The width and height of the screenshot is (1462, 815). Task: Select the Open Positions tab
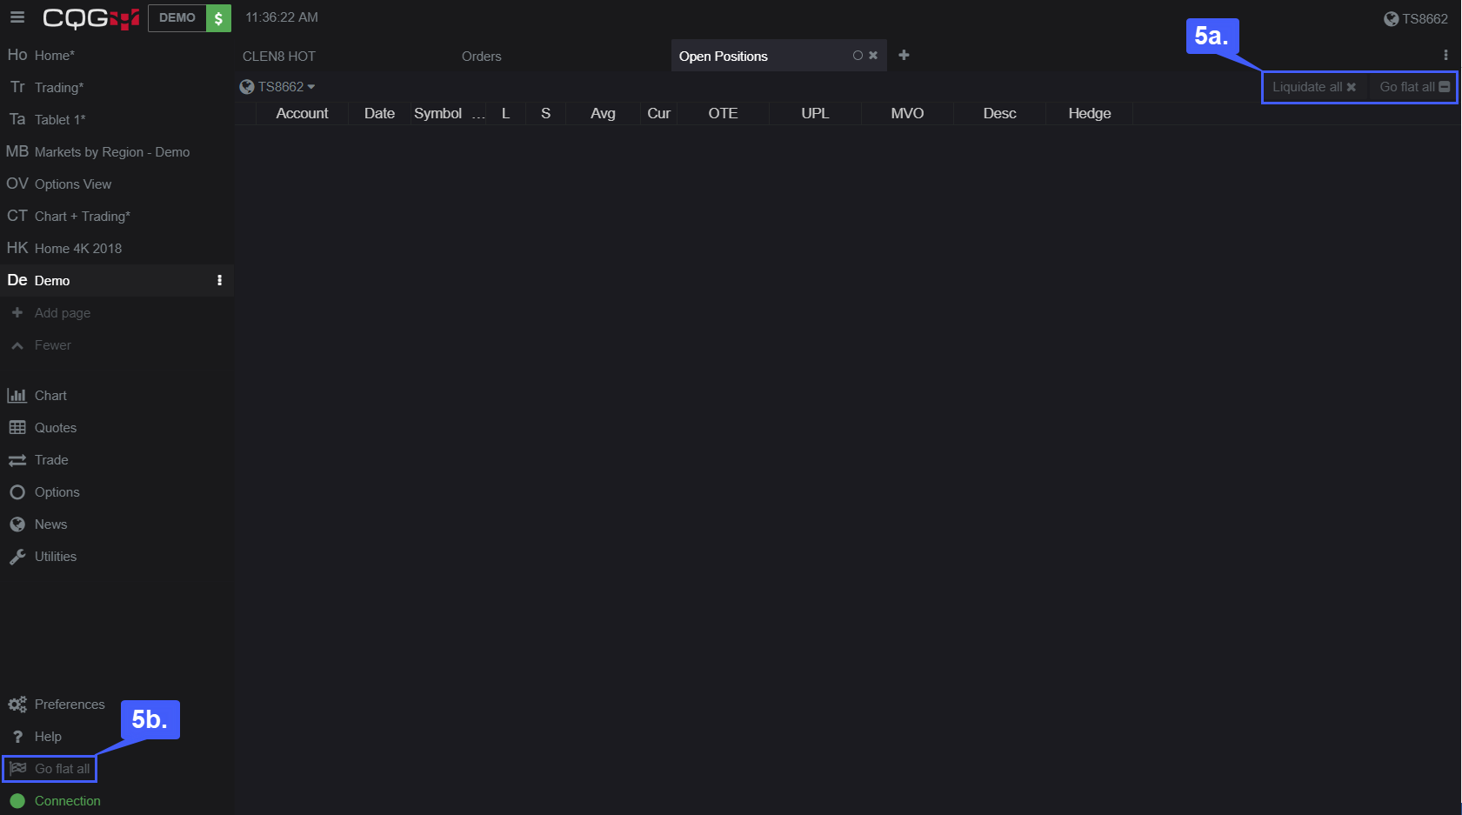tap(724, 57)
